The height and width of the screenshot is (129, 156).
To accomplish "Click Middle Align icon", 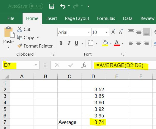I will click(x=139, y=32).
